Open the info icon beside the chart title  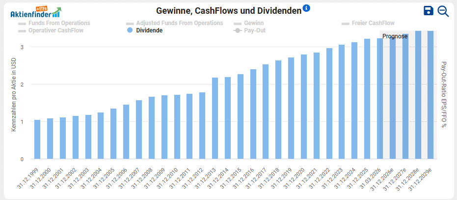[306, 8]
